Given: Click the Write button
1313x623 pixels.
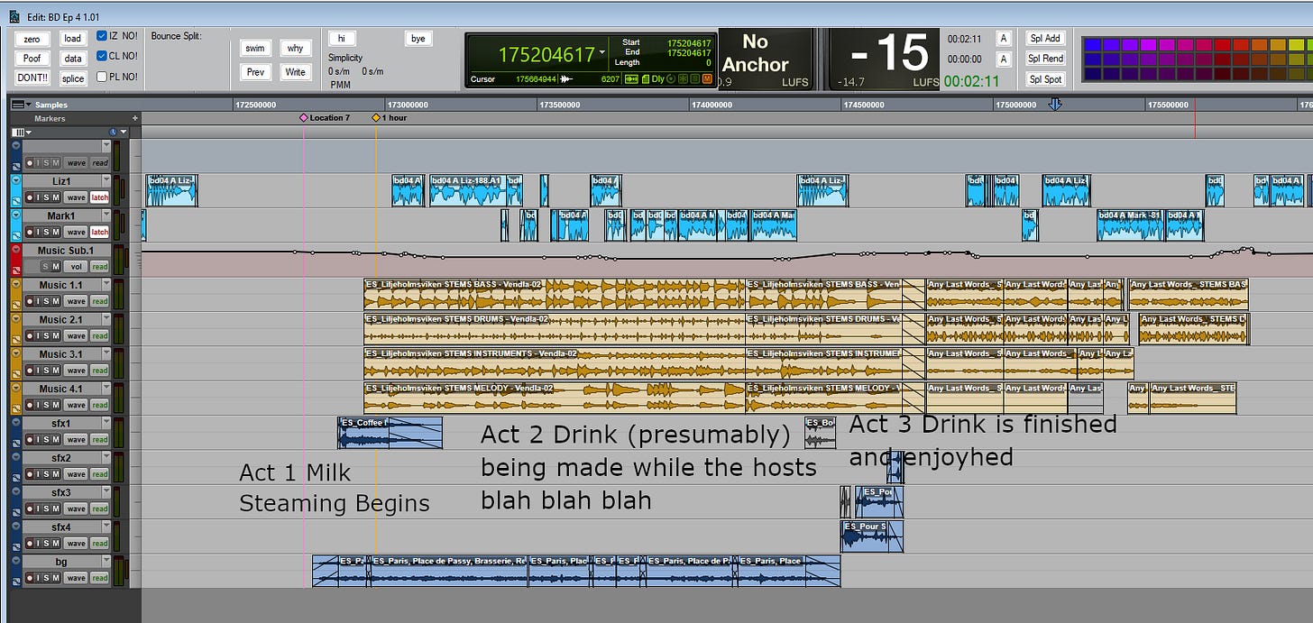Looking at the screenshot, I should tap(295, 72).
